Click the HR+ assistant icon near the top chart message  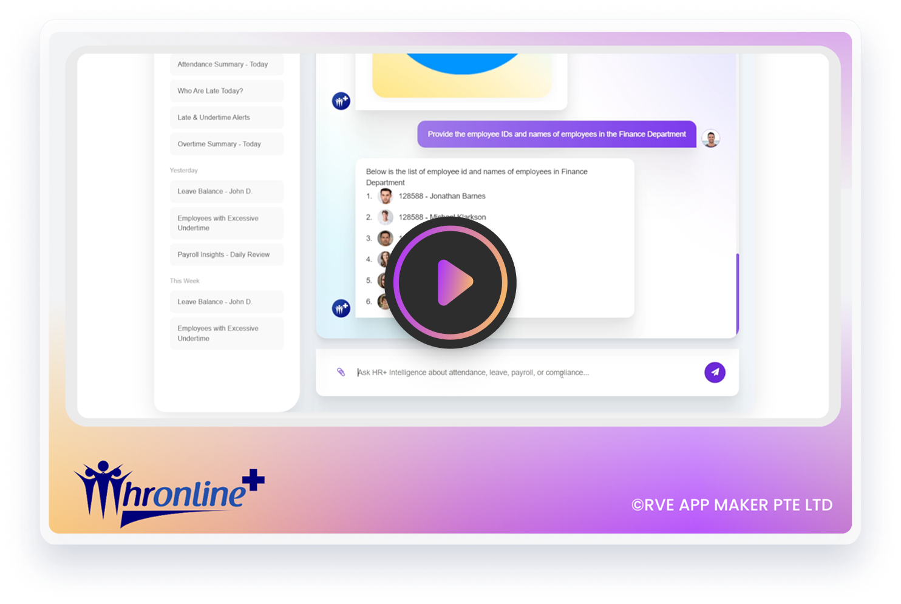pyautogui.click(x=340, y=101)
